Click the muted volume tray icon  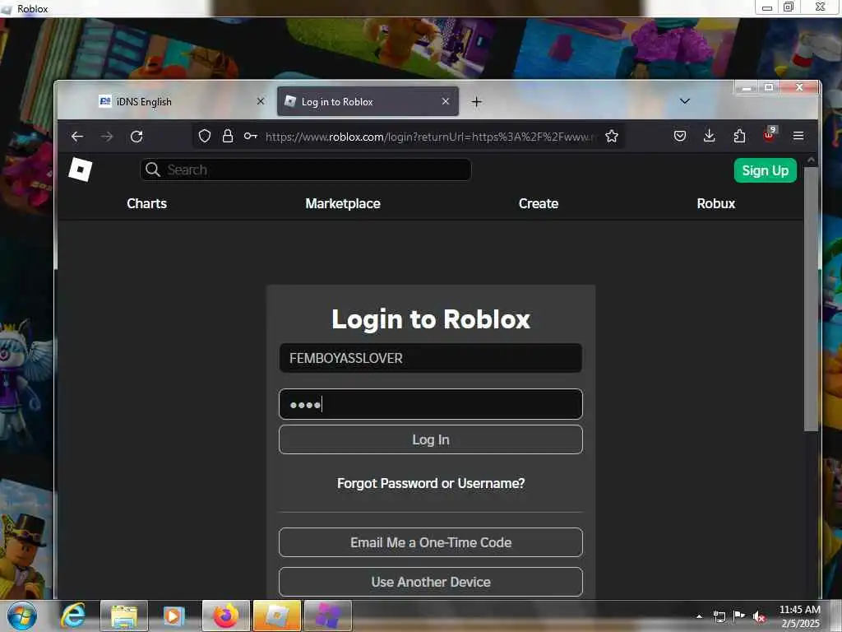[759, 616]
